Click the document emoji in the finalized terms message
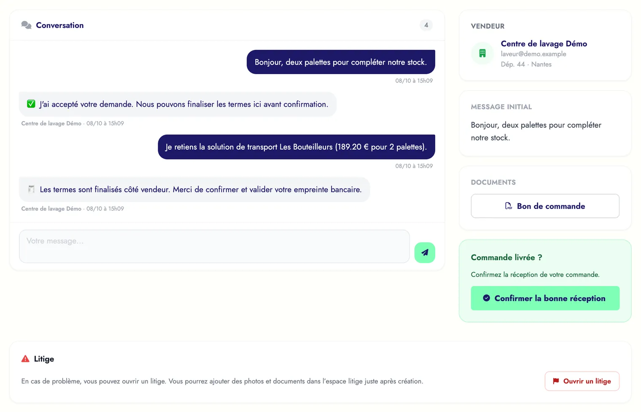 click(x=31, y=189)
